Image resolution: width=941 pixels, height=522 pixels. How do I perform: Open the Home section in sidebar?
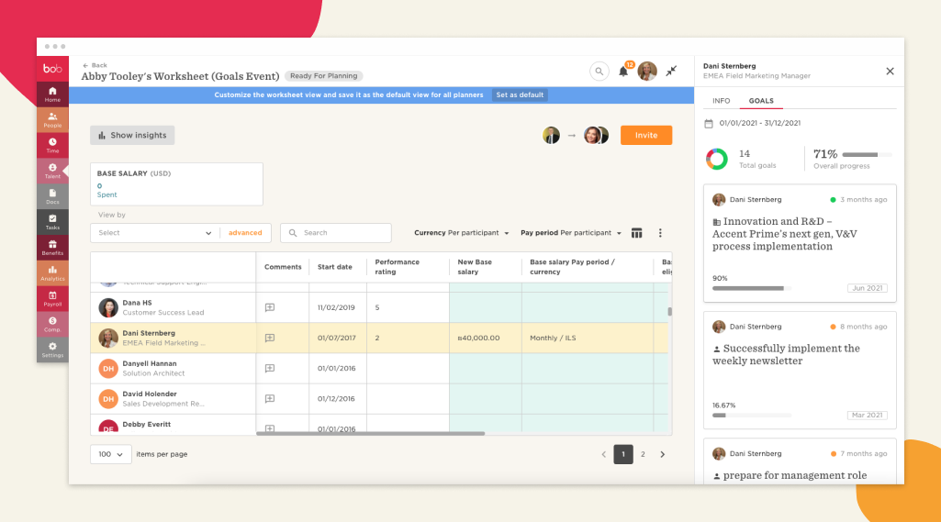point(52,94)
